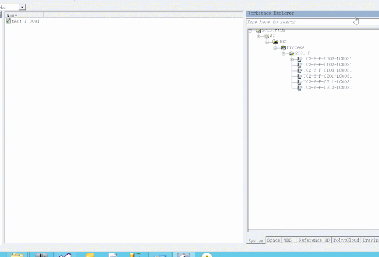Open the yellow database taskbar icon

(90, 255)
